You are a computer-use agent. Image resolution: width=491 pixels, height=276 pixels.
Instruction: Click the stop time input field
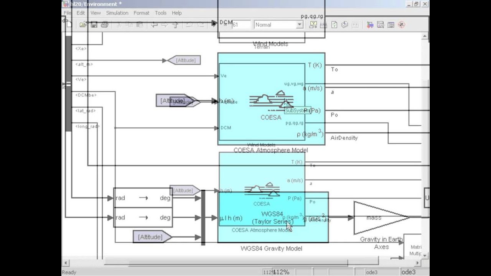[x=241, y=25]
